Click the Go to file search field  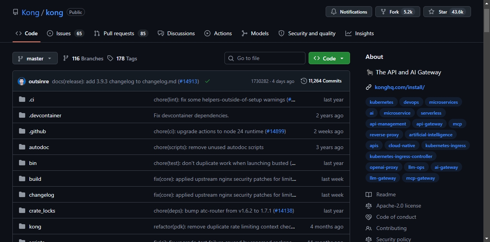pyautogui.click(x=265, y=58)
